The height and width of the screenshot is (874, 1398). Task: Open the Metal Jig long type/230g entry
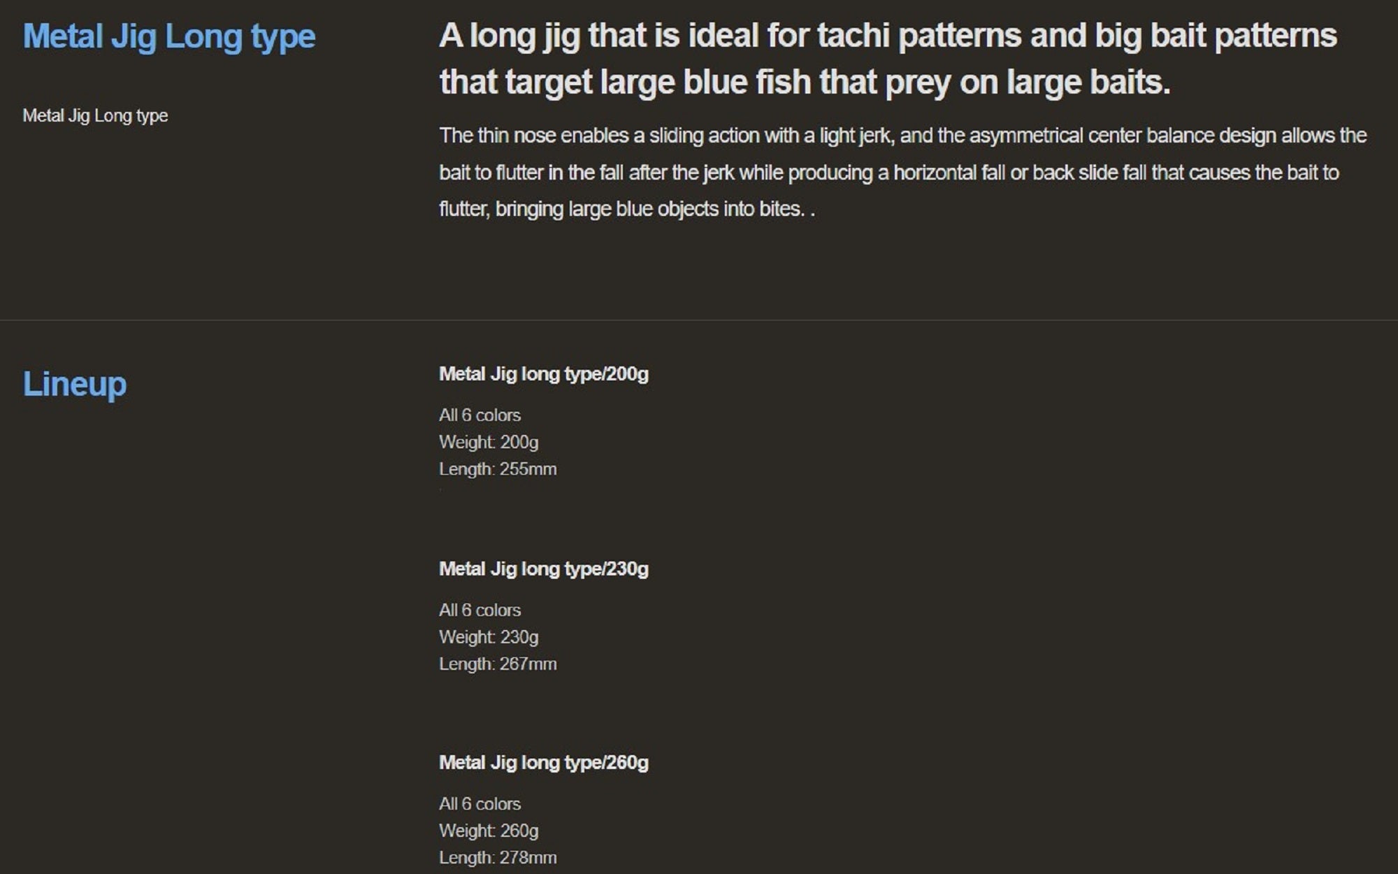[x=543, y=569]
